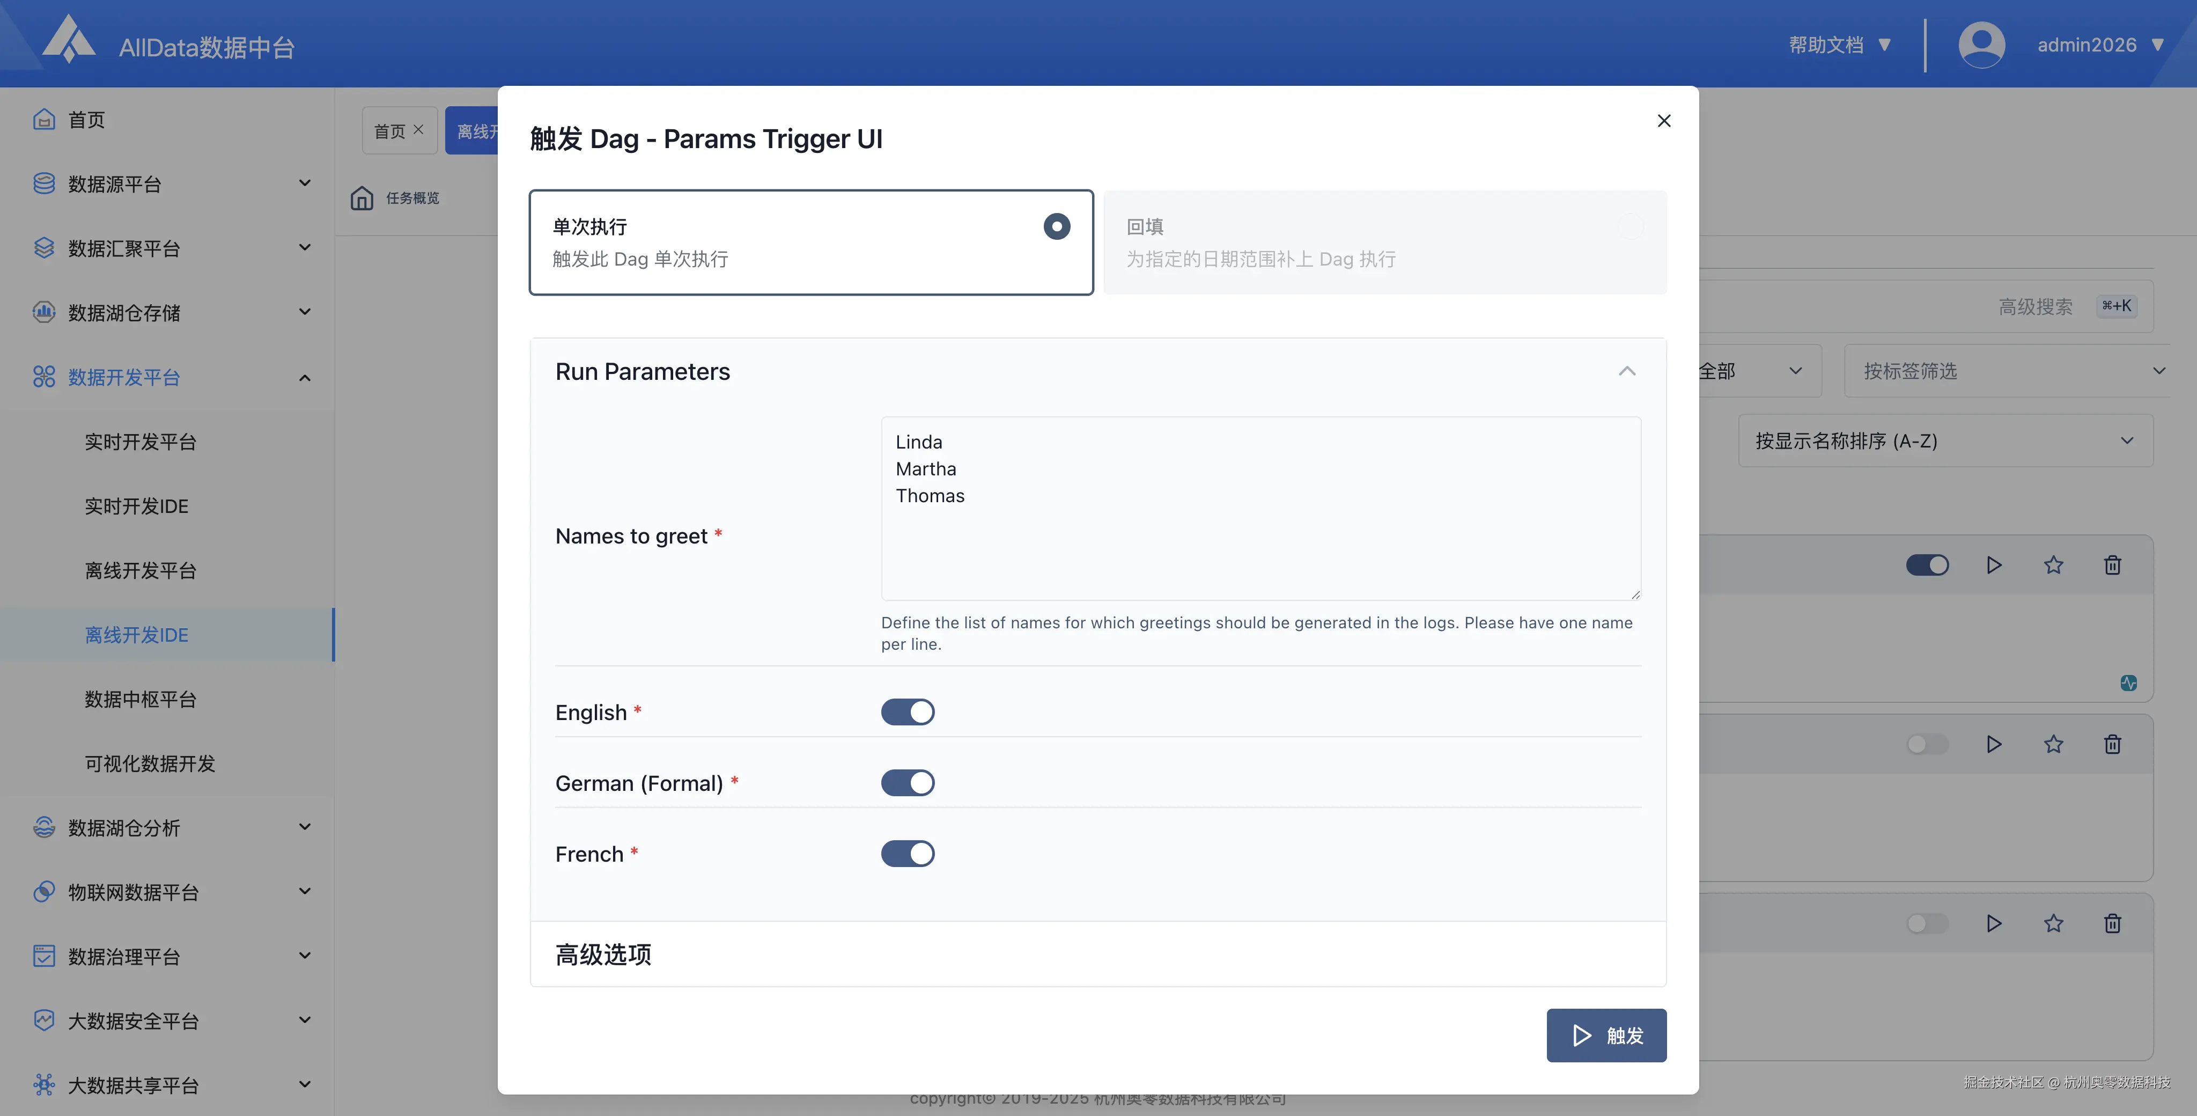Click the home icon beside 任务概览

pyautogui.click(x=362, y=198)
